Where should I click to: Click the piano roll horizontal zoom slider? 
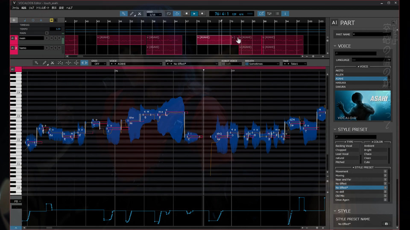click(x=317, y=228)
